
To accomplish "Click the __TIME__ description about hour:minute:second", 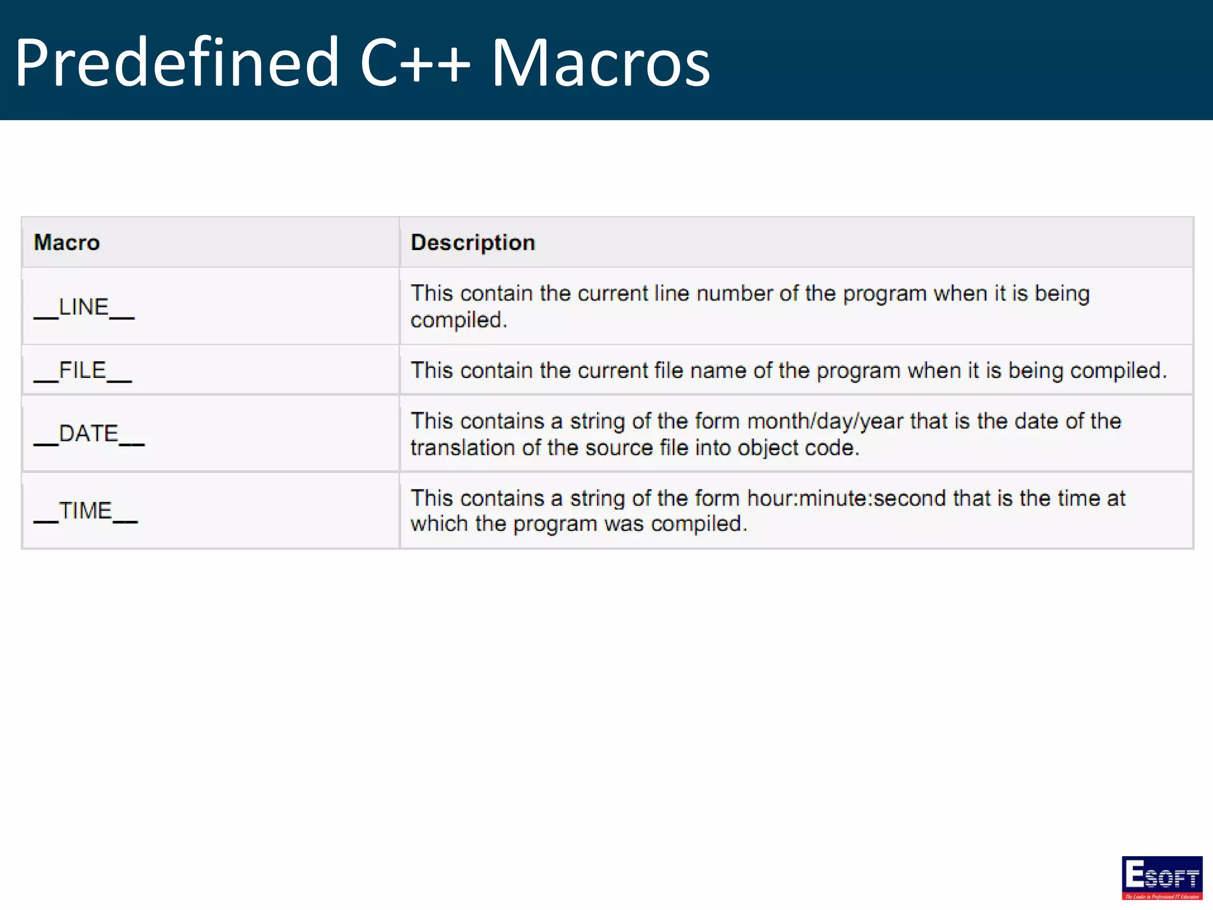I will (767, 498).
